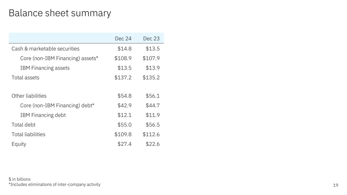Select the Dec 23 column header

pyautogui.click(x=151, y=39)
